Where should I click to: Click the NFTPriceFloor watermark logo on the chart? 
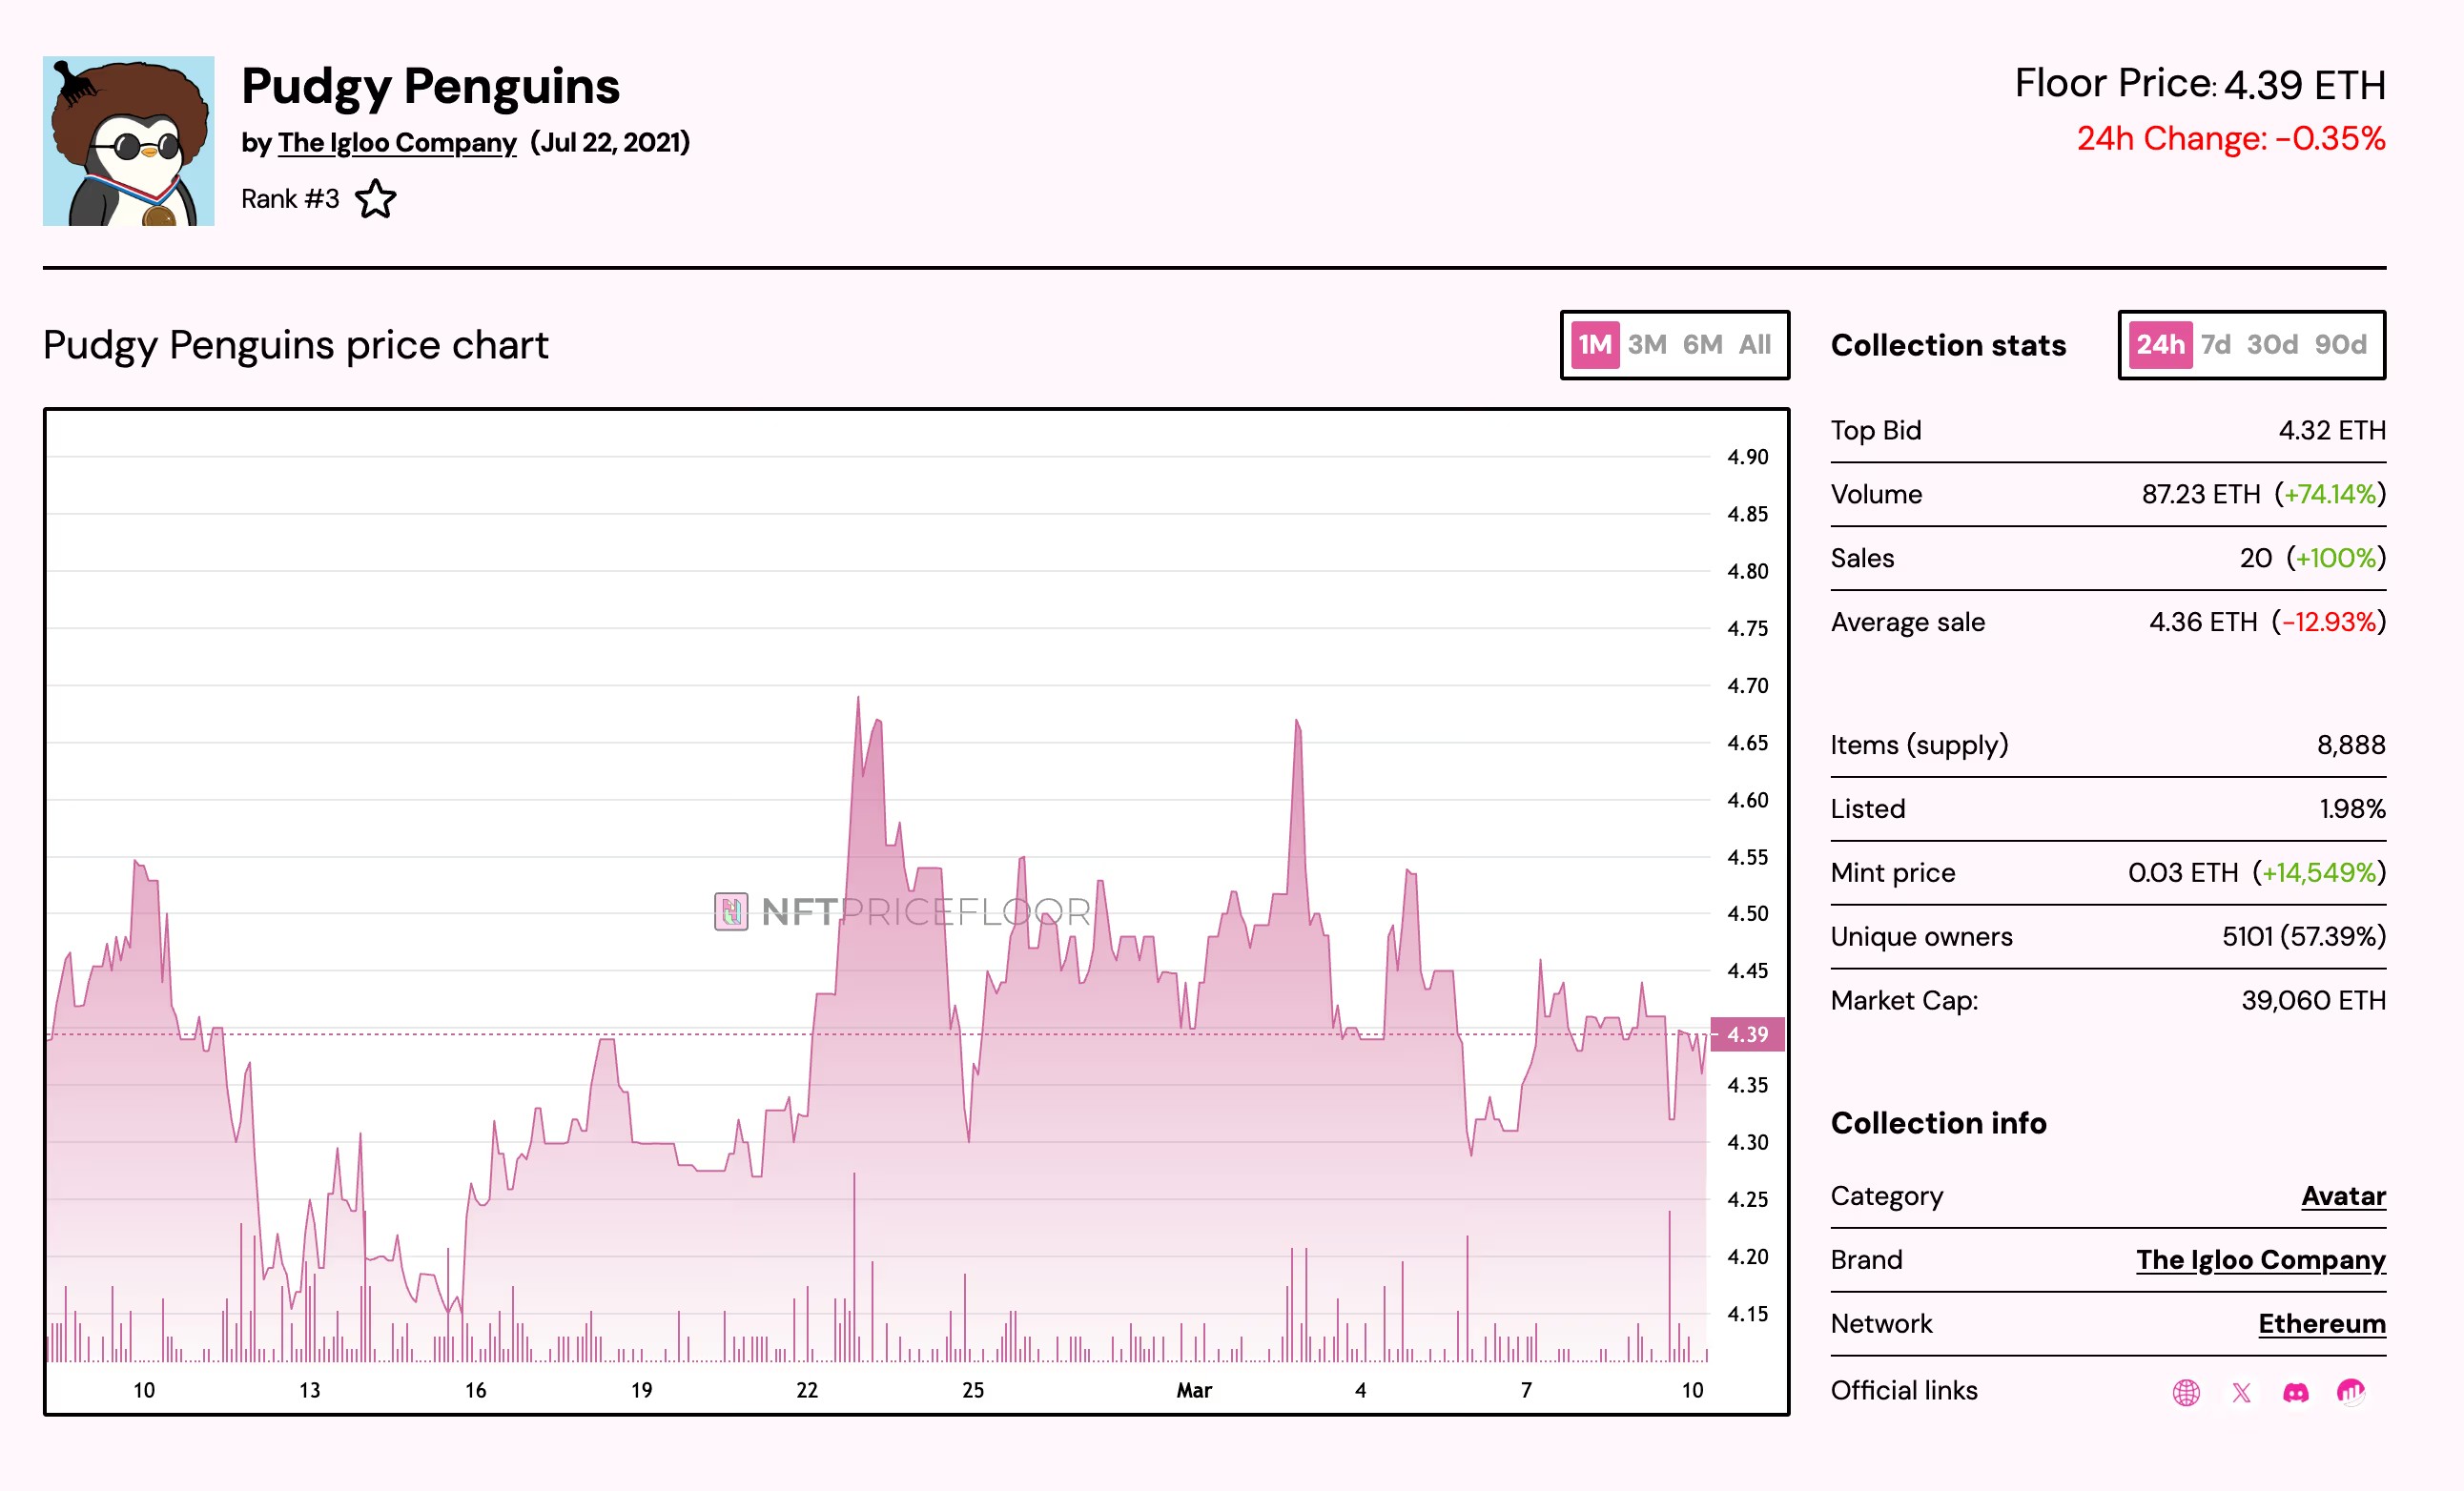(898, 911)
